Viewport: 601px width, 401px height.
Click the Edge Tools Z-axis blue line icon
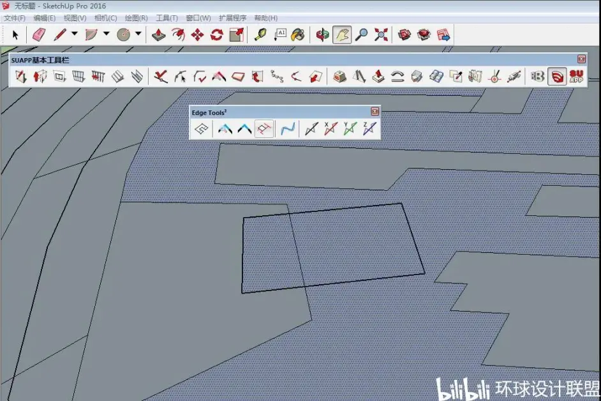369,128
